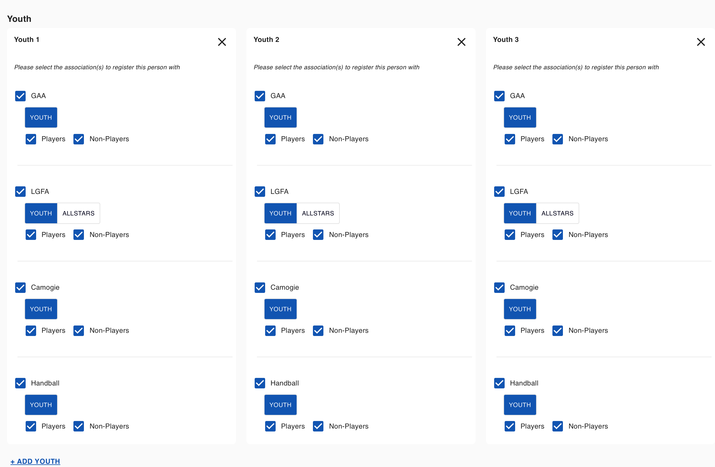Select ALLSTARS under LGFA for Youth 1
Screen dimensions: 715x467
coord(78,213)
